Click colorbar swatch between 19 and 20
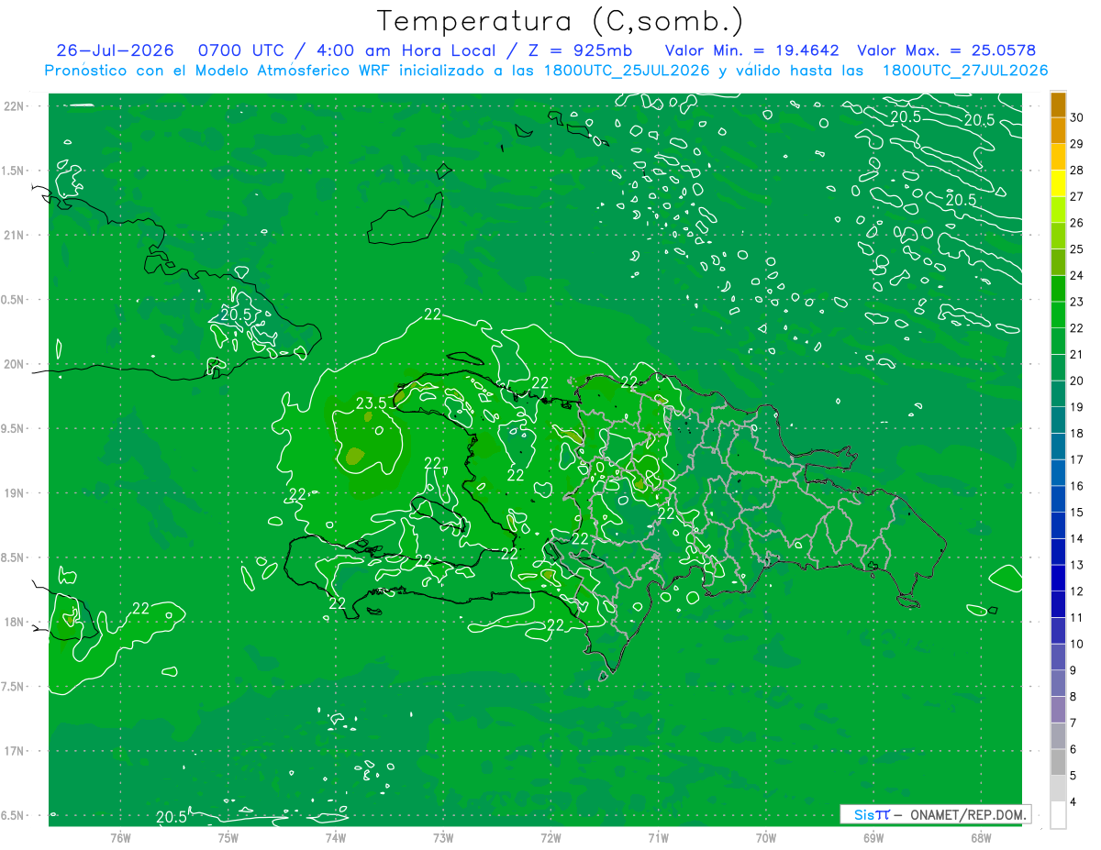1101x850 pixels. tap(1058, 393)
